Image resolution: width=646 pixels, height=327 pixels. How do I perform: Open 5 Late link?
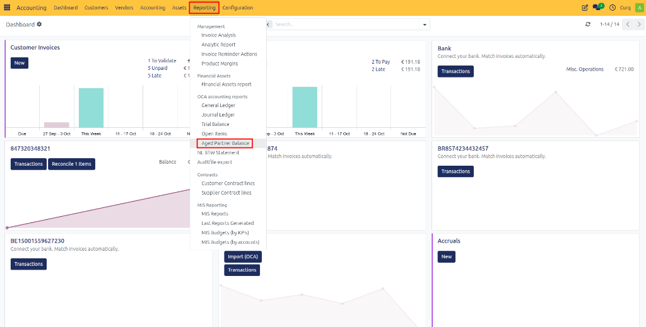coord(155,76)
